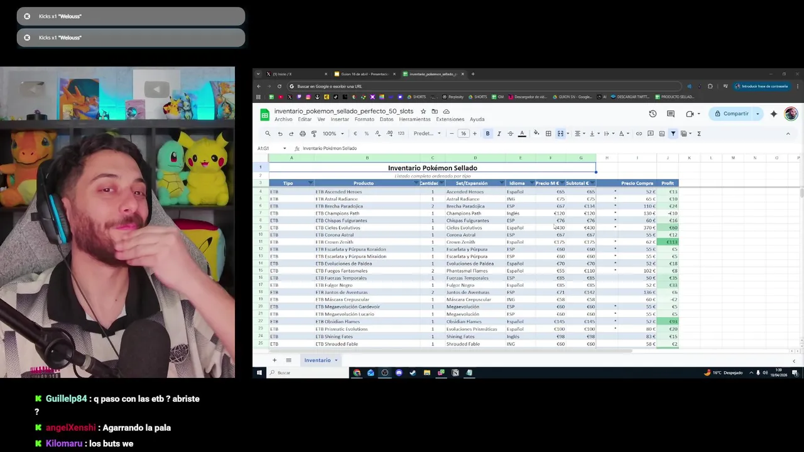Toggle merge cells button
The width and height of the screenshot is (804, 452).
[560, 134]
